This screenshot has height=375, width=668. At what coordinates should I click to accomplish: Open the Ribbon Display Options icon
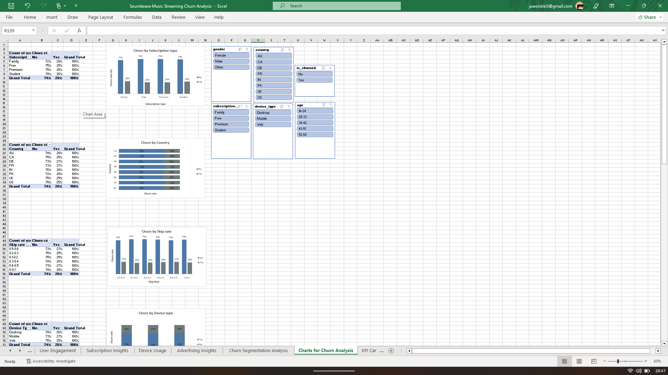click(612, 6)
